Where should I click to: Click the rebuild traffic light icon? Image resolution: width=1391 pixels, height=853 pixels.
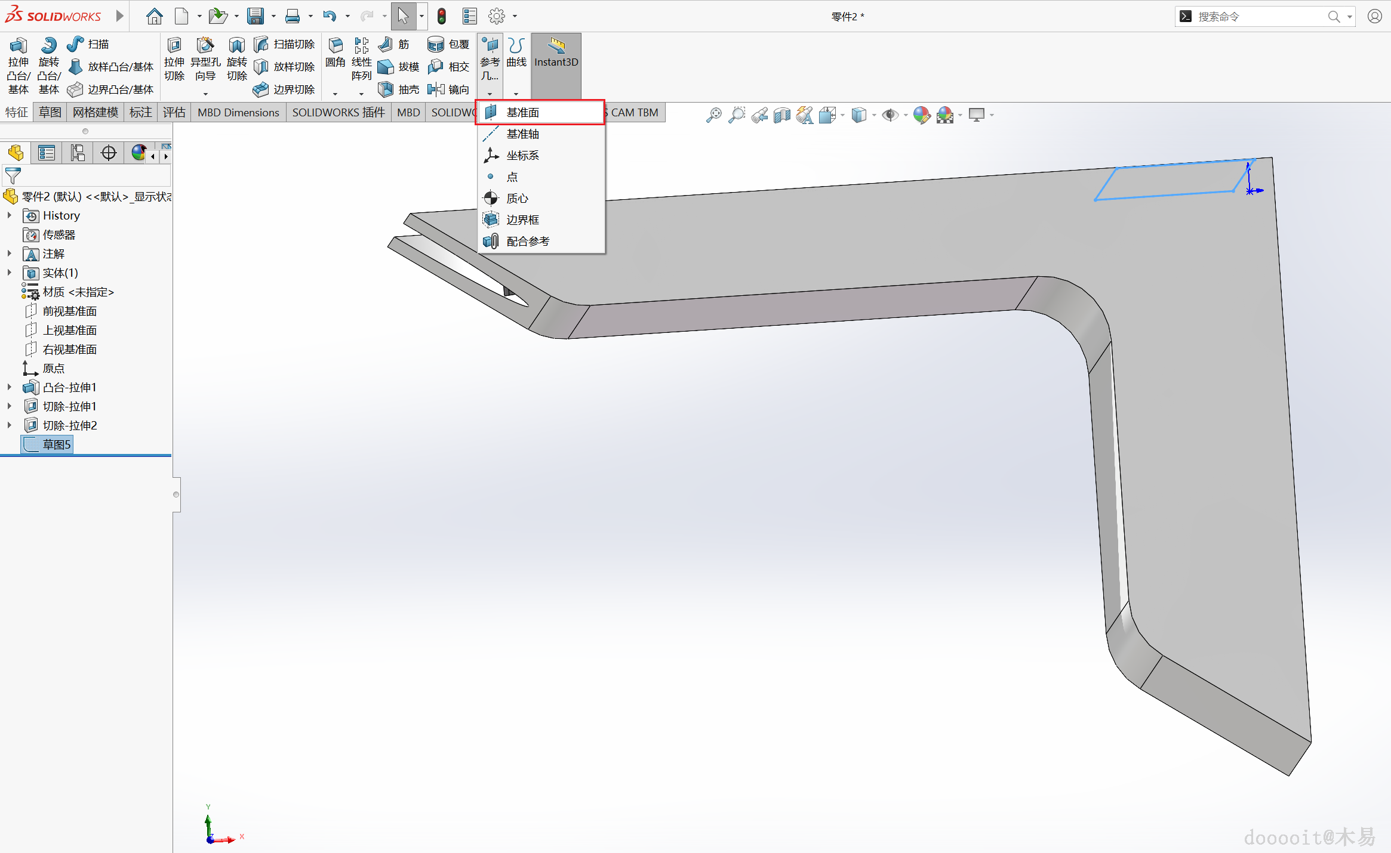coord(442,16)
